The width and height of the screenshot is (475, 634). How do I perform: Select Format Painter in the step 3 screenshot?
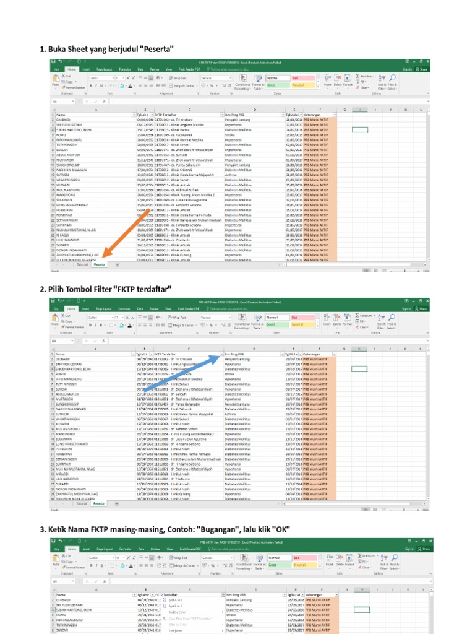[73, 567]
